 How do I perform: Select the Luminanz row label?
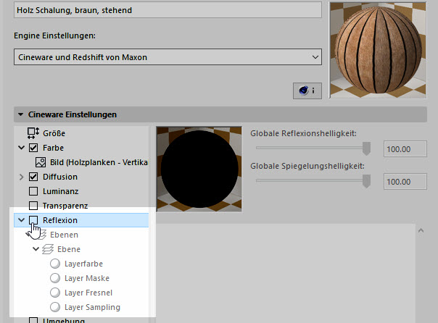(x=61, y=191)
